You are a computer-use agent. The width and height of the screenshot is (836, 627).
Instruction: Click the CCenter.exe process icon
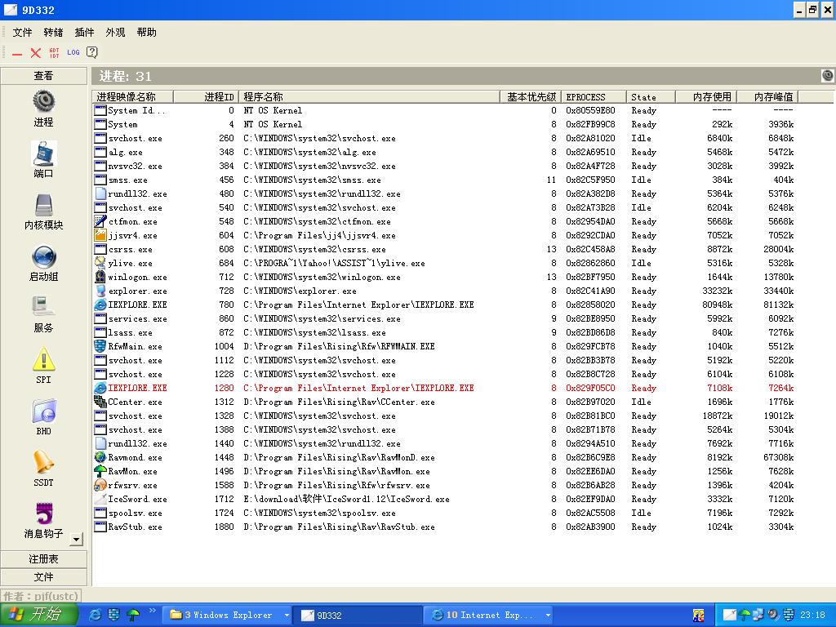pos(100,402)
